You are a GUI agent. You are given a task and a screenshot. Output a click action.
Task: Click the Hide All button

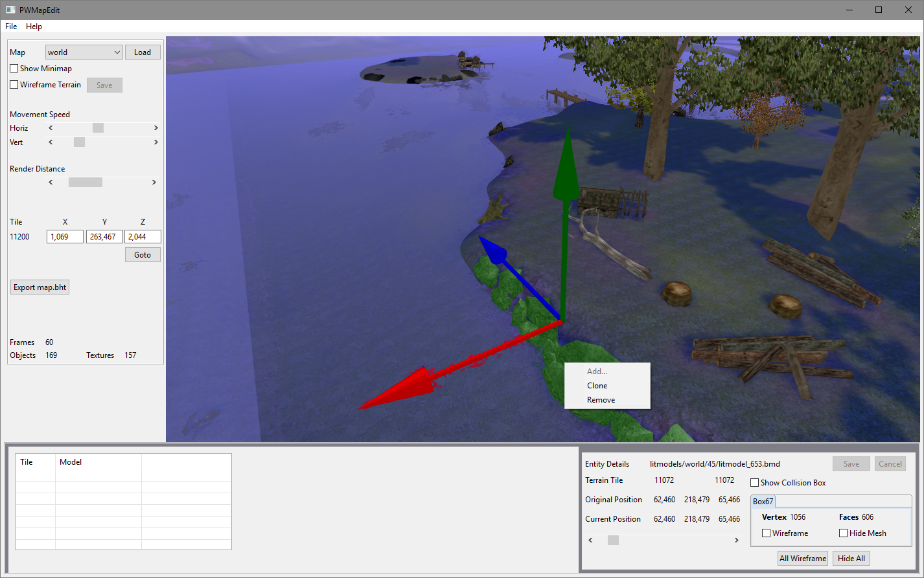pos(851,559)
